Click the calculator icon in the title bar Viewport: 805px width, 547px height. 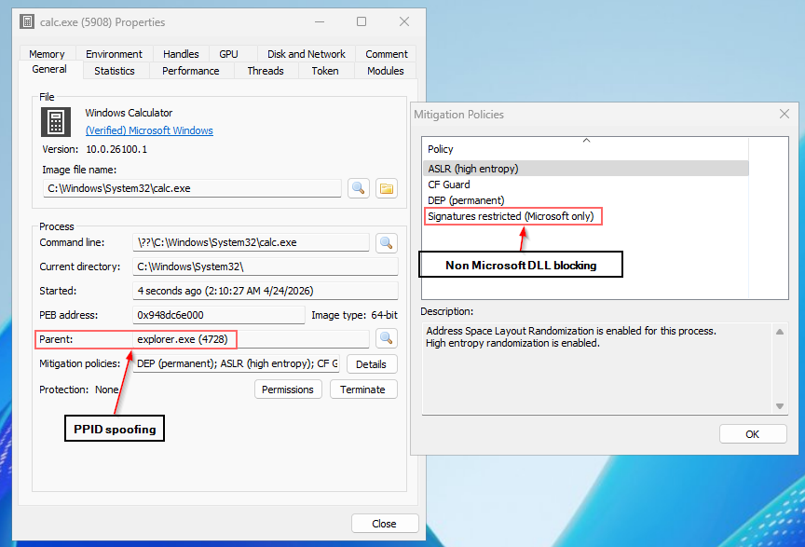(27, 21)
